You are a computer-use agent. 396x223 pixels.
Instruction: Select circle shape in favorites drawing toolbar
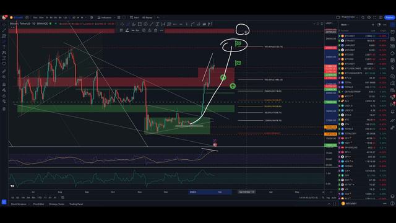[146, 24]
